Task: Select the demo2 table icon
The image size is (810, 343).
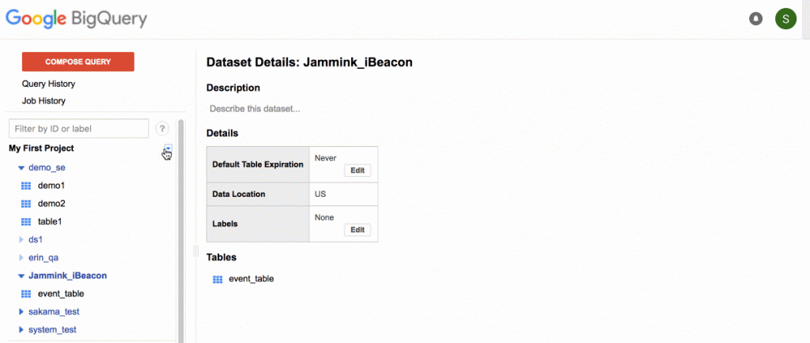Action: [26, 203]
